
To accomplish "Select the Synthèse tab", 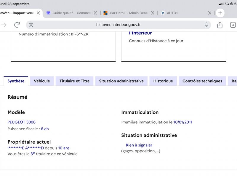I will coord(16,81).
